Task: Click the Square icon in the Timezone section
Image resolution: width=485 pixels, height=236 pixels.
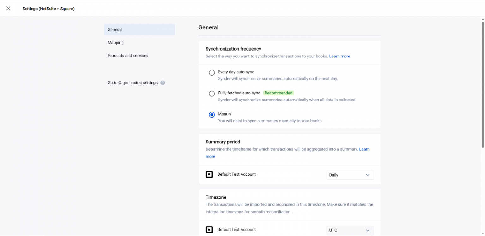Action: point(209,230)
